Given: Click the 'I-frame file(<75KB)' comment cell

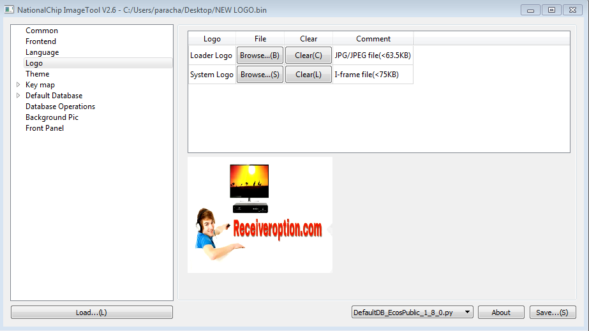Looking at the screenshot, I should pos(373,75).
